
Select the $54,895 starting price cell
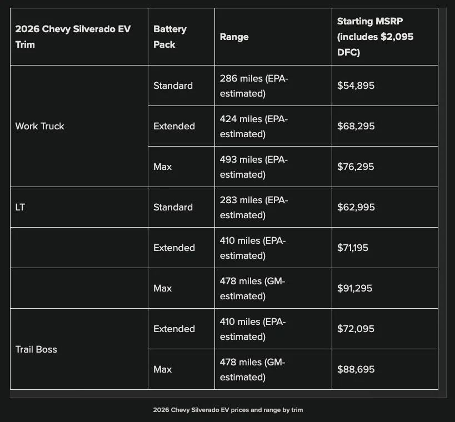[x=385, y=86]
